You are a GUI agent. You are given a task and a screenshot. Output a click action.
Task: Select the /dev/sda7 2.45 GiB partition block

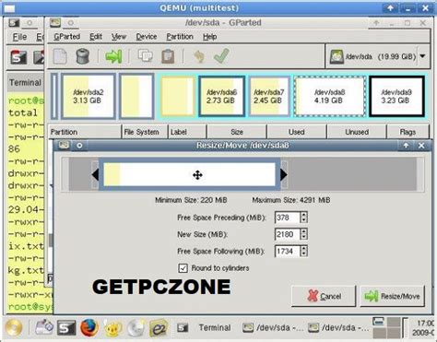(x=269, y=96)
